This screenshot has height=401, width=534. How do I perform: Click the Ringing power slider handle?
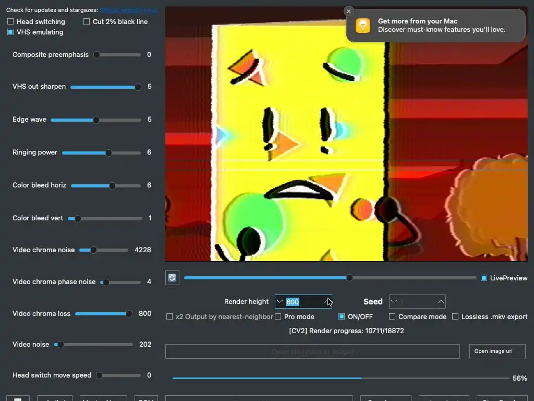[108, 153]
